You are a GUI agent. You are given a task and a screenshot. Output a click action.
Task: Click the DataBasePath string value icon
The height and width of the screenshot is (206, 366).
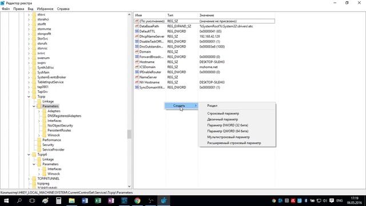[x=137, y=26]
